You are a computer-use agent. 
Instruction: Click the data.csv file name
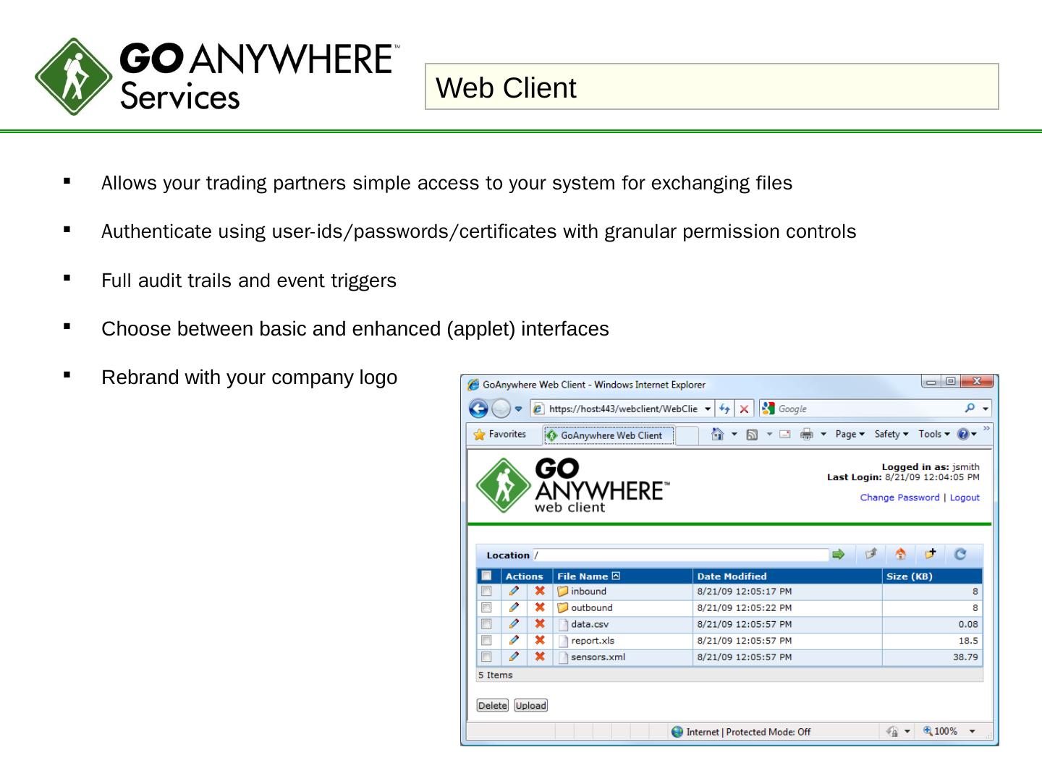pyautogui.click(x=590, y=624)
